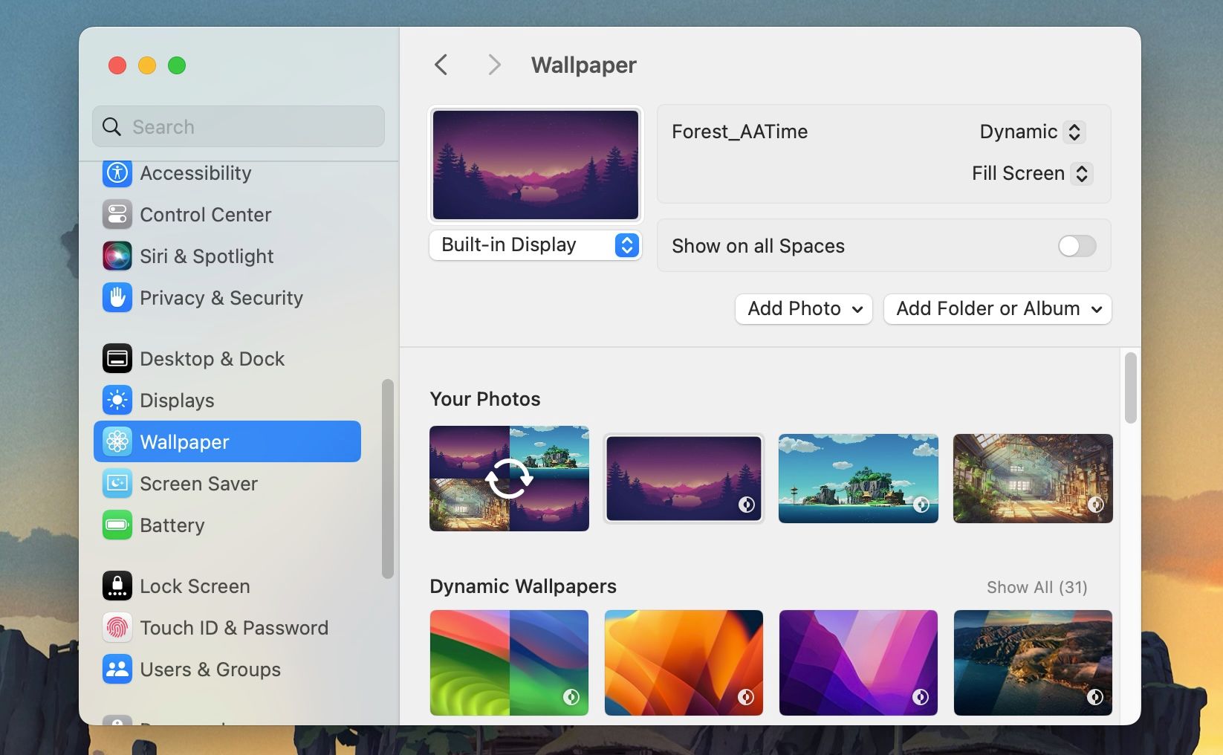Screen dimensions: 1223x755
Task: Select the Sonoma green dynamic wallpaper thumbnail
Action: tap(509, 662)
